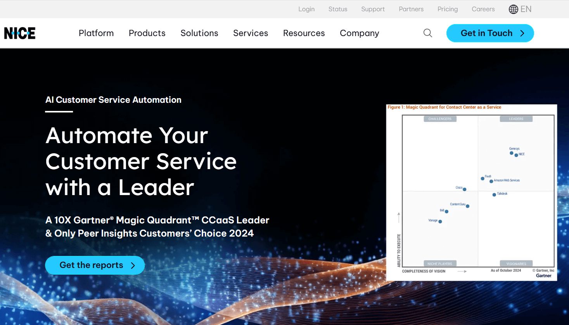The height and width of the screenshot is (325, 569).
Task: Visit the Support link
Action: tap(373, 9)
